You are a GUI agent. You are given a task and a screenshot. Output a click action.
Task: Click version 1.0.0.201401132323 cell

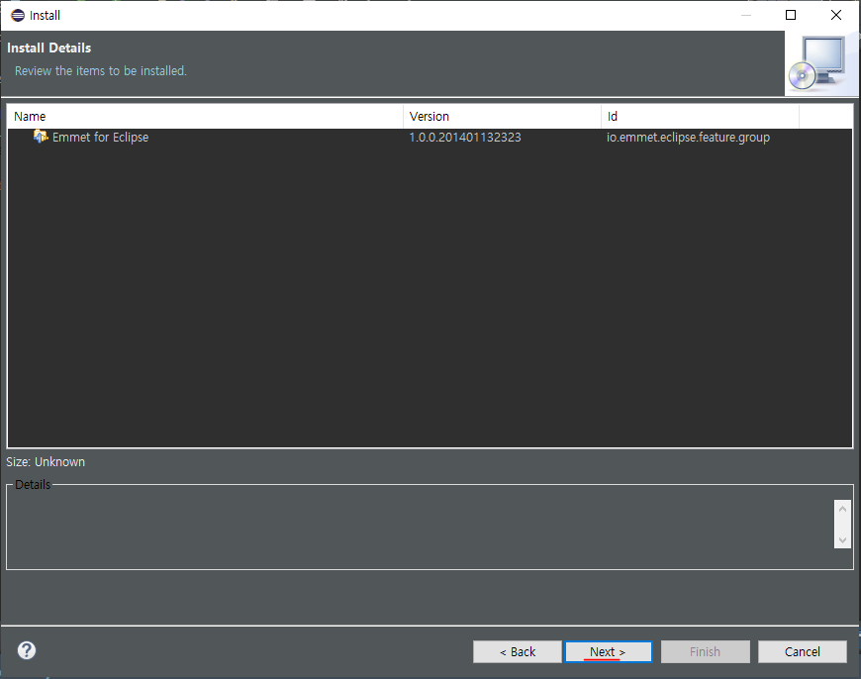[x=465, y=138]
